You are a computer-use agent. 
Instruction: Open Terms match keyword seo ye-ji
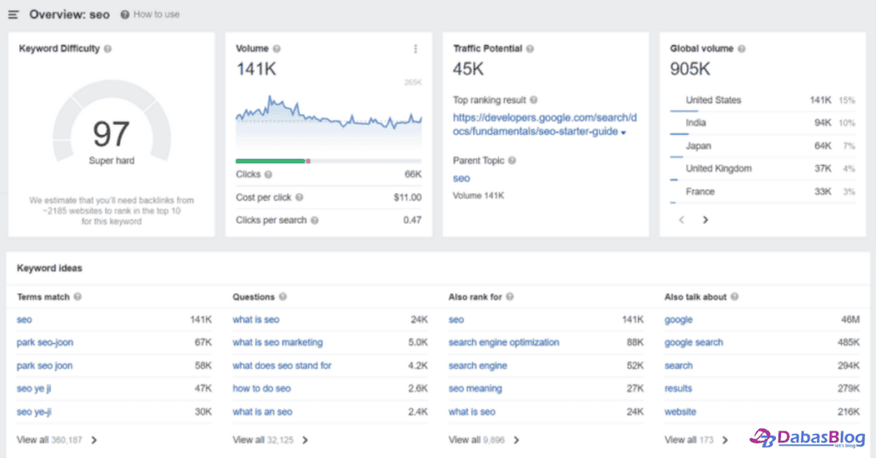pyautogui.click(x=34, y=412)
